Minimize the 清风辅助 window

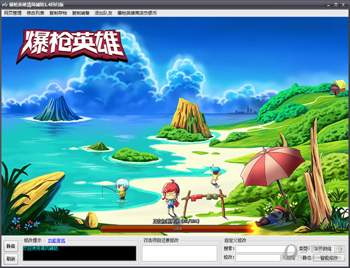328,4
